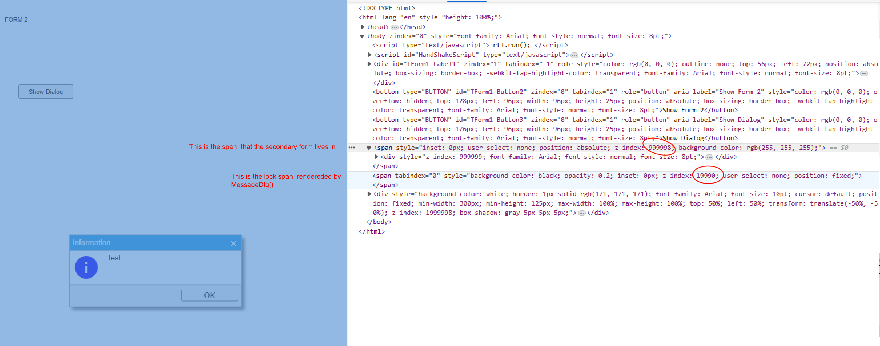Click the == $0 marker on selected span

(839, 148)
